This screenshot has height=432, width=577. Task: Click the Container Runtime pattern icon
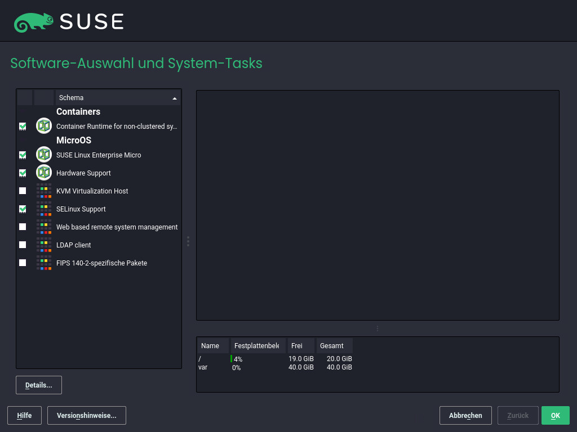44,126
